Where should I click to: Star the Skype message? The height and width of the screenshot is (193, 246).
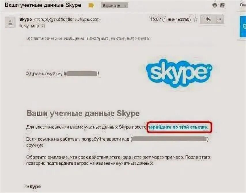coord(196,20)
